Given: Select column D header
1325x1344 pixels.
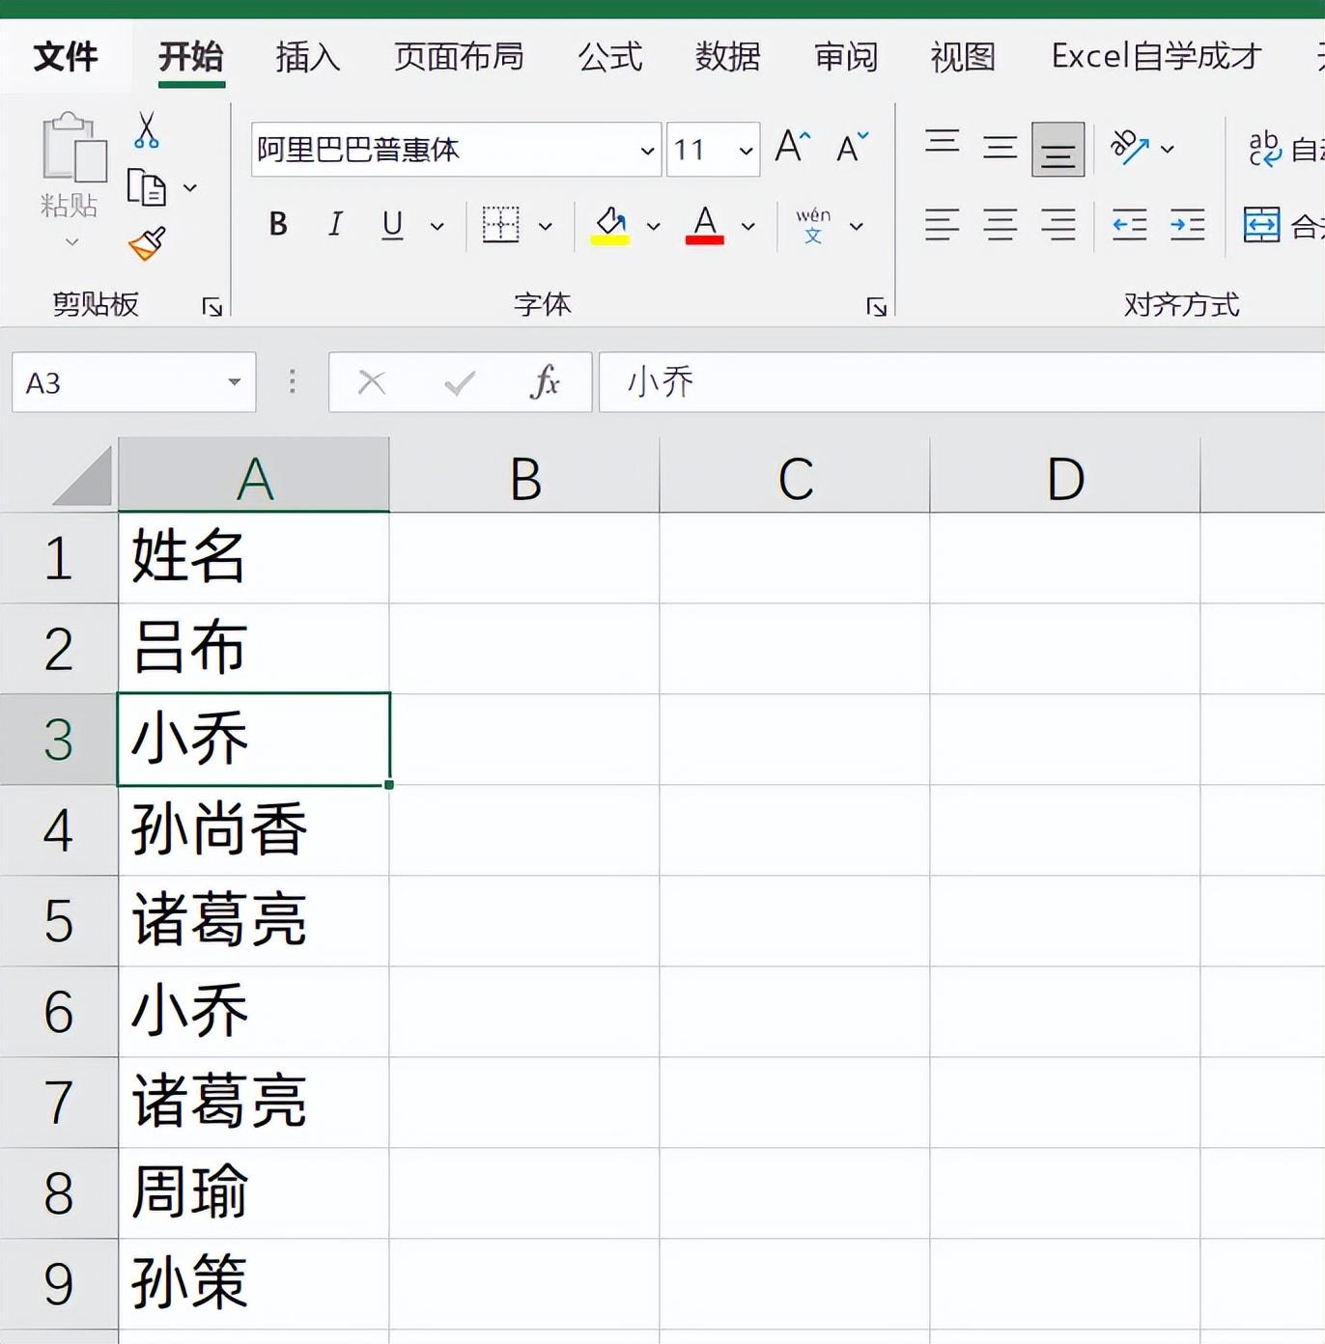Looking at the screenshot, I should click(1065, 476).
